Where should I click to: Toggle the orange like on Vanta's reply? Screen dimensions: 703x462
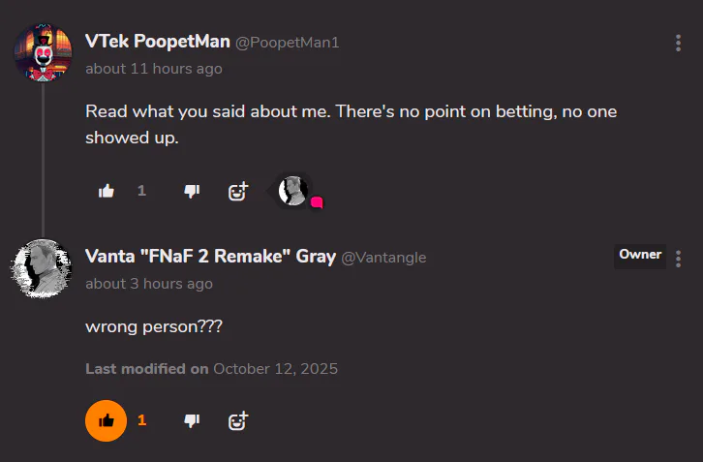(107, 420)
